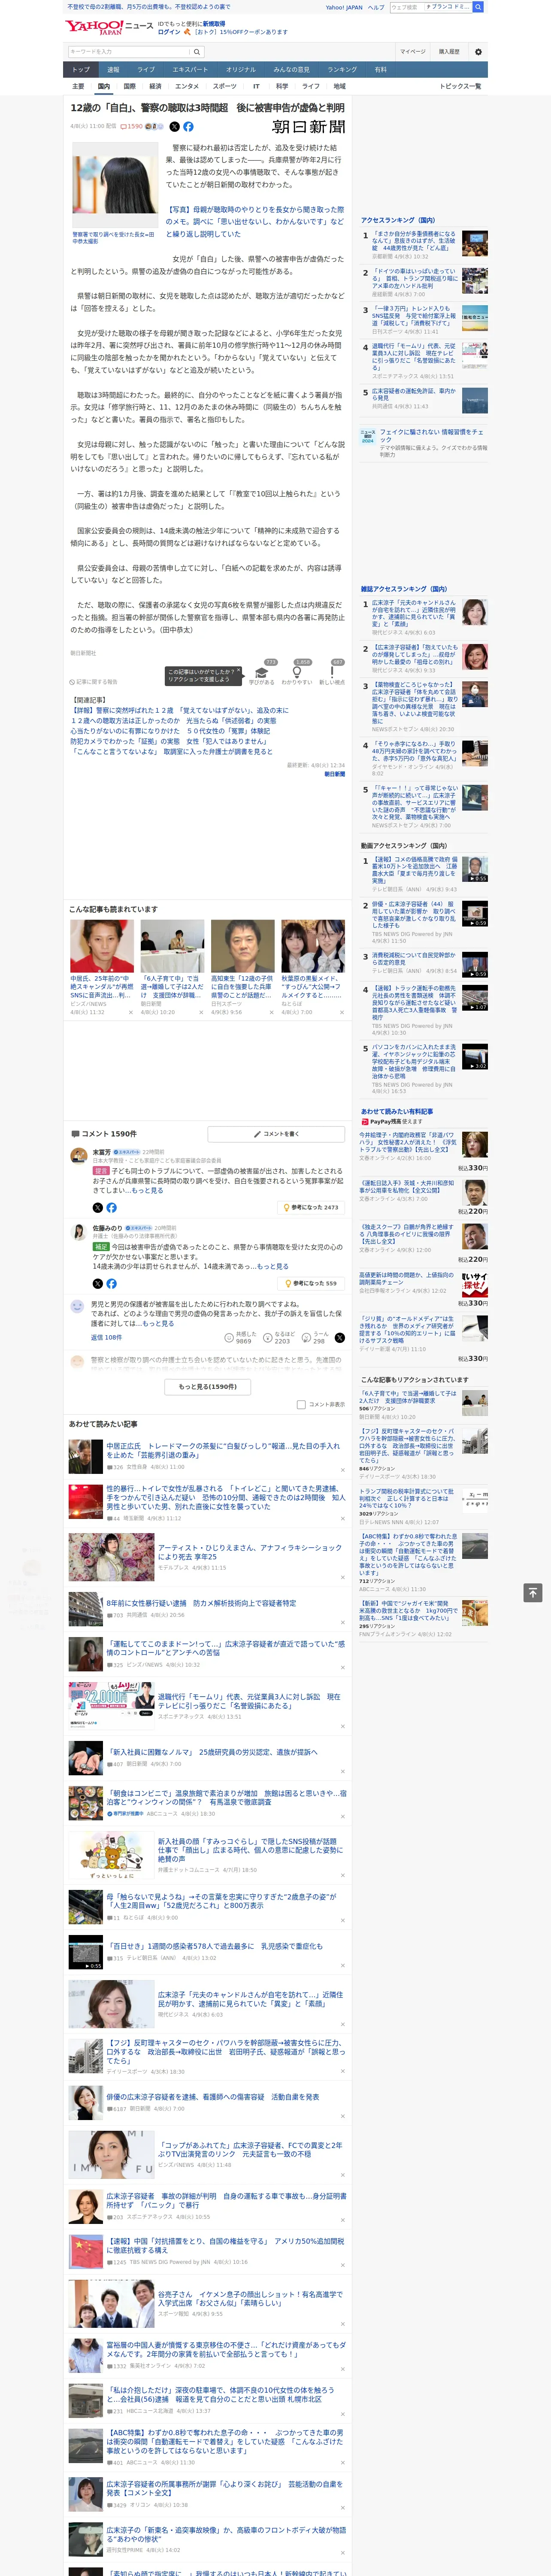The image size is (551, 2576).
Task: Click the keyword search magnifier button
Action: point(197,52)
